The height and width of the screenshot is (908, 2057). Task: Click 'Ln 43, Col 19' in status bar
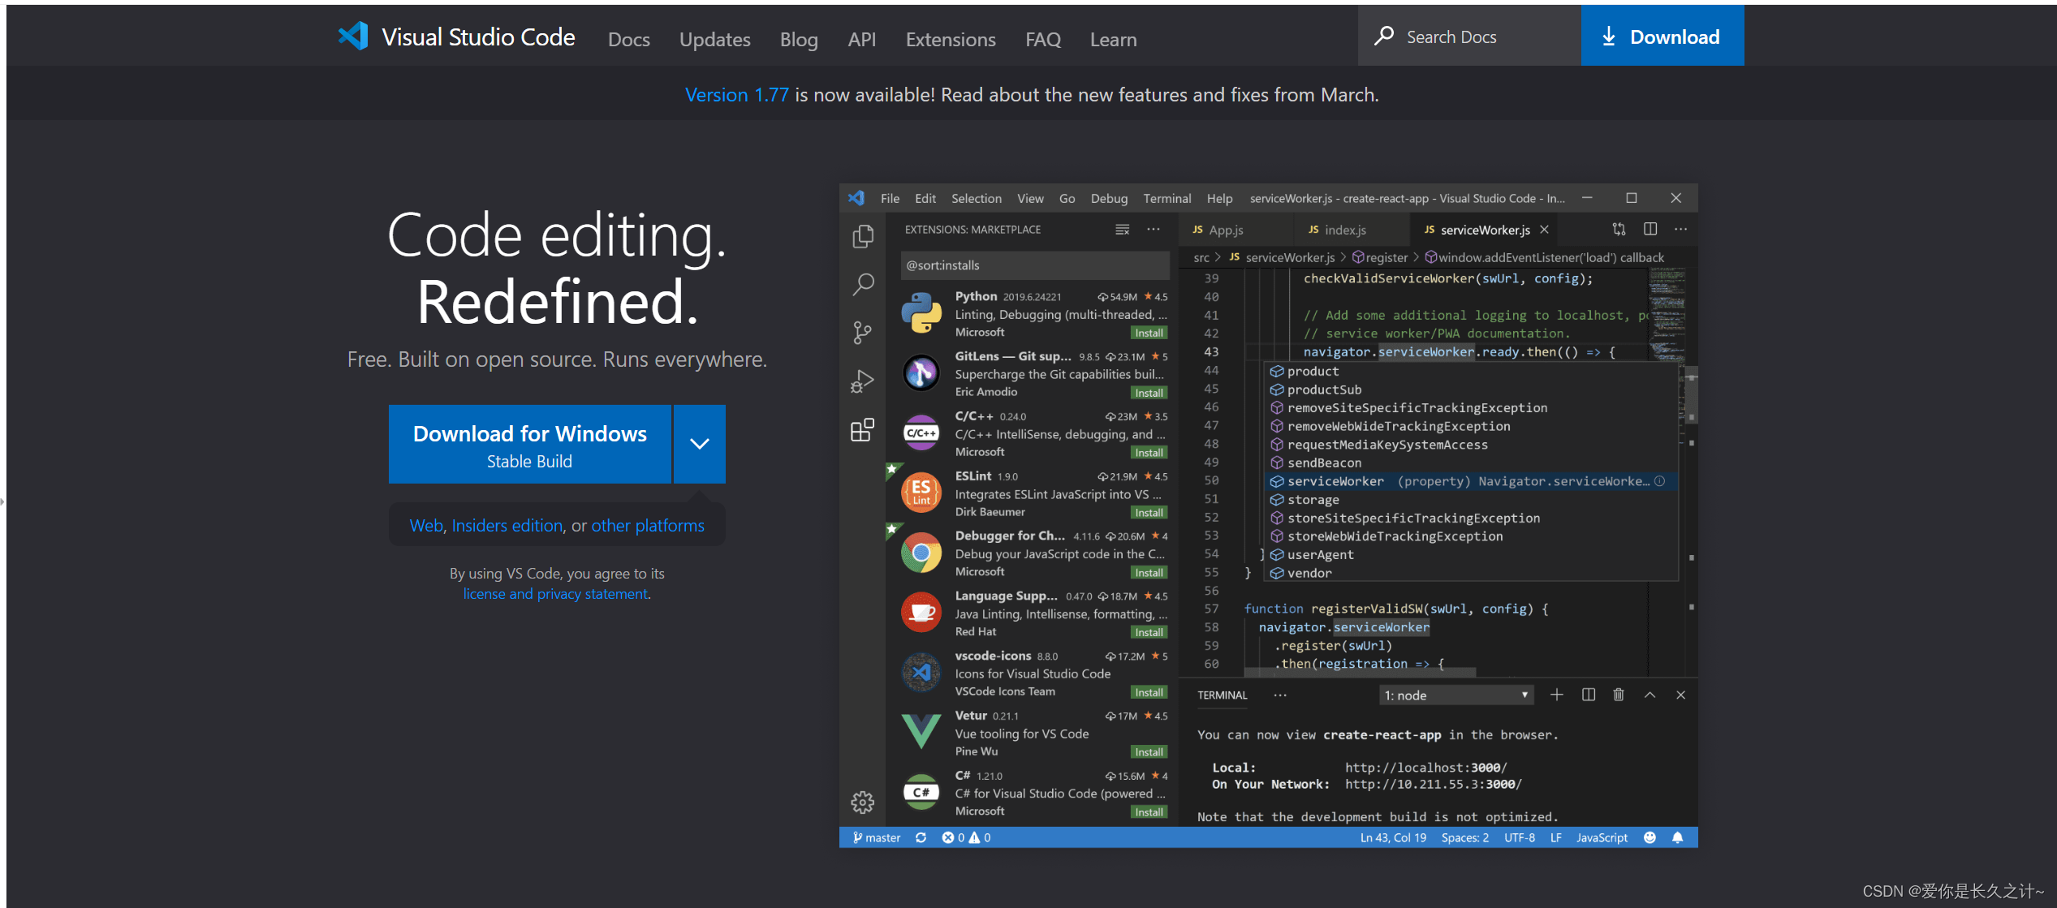pyautogui.click(x=1393, y=837)
